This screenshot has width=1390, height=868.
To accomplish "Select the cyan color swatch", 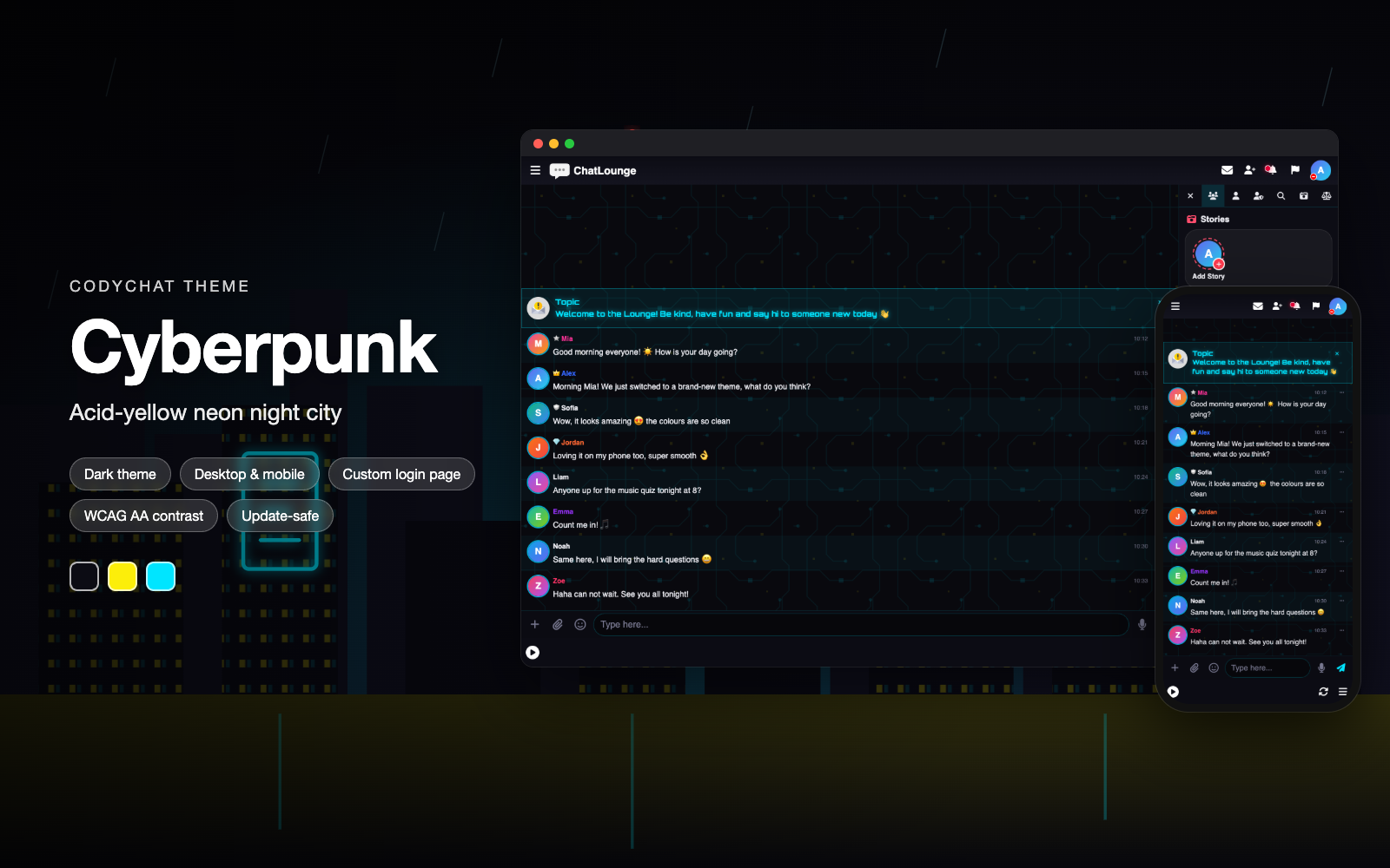I will pos(161,576).
